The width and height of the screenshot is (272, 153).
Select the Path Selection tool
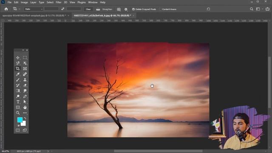pos(25,102)
